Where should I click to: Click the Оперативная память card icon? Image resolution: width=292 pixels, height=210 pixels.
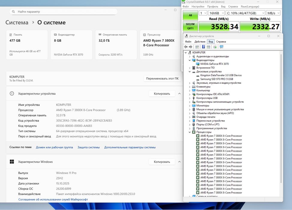tap(100, 34)
